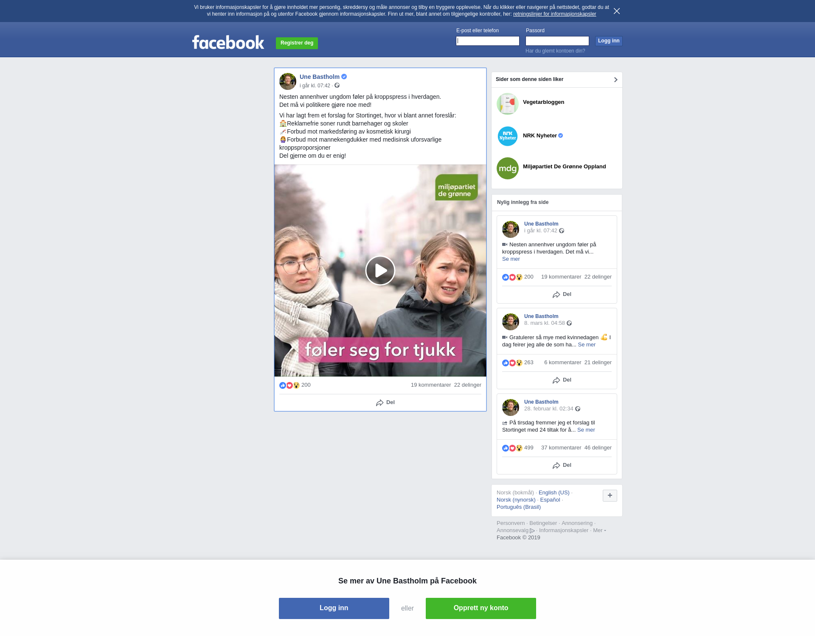The width and height of the screenshot is (815, 636).
Task: Click the green 'Registrer deg' button
Action: [x=297, y=43]
